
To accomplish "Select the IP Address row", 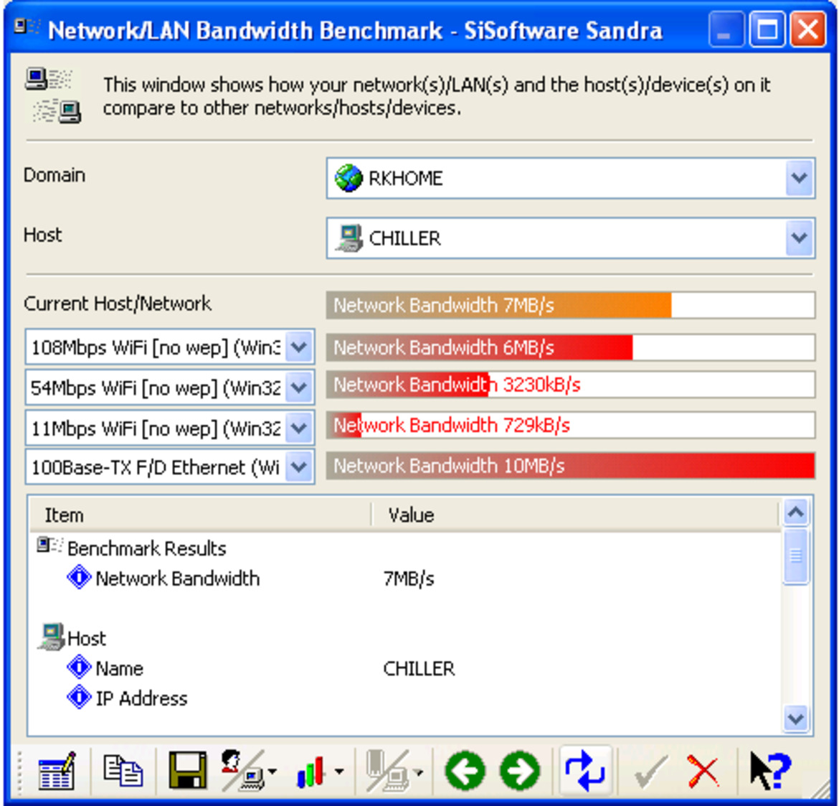I will pos(405,698).
